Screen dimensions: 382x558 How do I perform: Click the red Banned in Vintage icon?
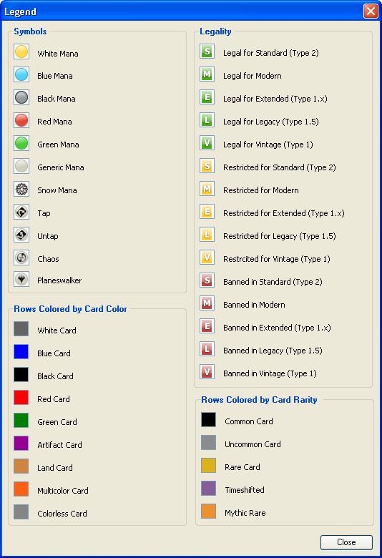point(207,372)
